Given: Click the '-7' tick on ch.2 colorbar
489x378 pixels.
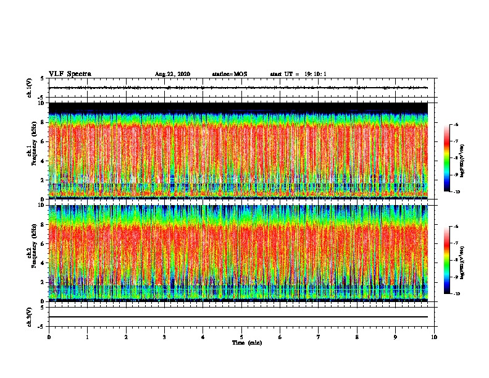Looking at the screenshot, I should point(456,243).
